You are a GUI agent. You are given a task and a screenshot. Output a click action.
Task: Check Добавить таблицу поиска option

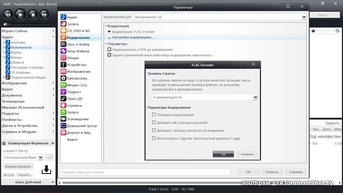pyautogui.click(x=154, y=130)
